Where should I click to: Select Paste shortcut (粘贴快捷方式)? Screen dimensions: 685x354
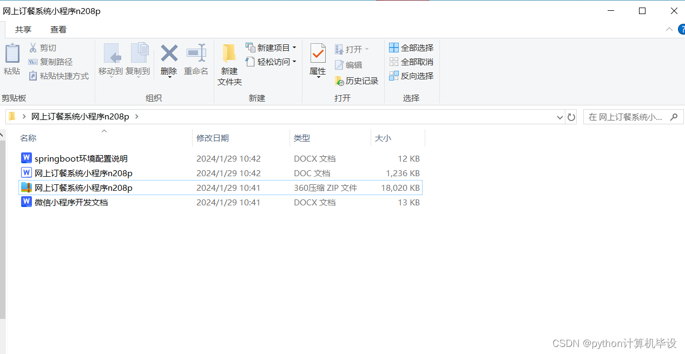pyautogui.click(x=58, y=76)
